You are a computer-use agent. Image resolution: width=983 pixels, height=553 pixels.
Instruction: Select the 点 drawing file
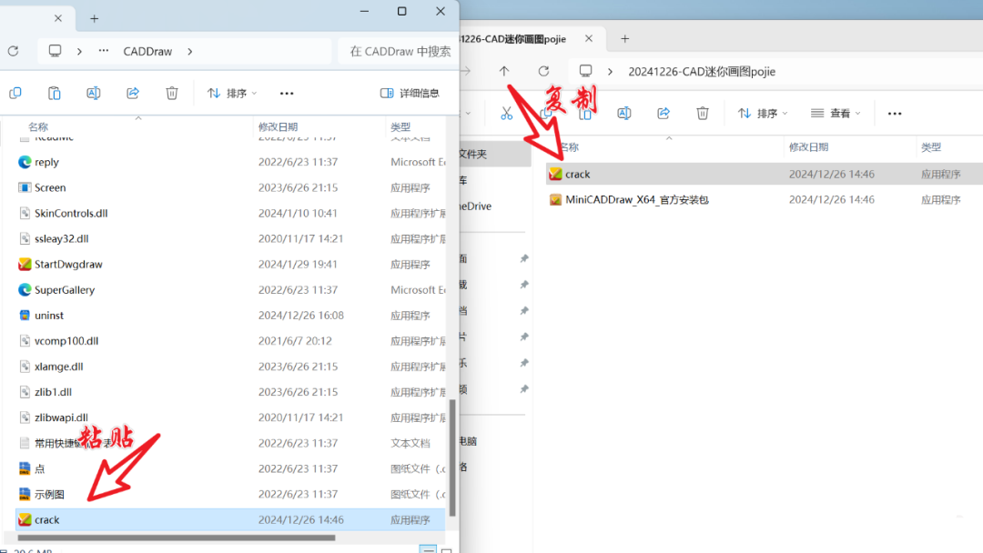click(x=230, y=469)
